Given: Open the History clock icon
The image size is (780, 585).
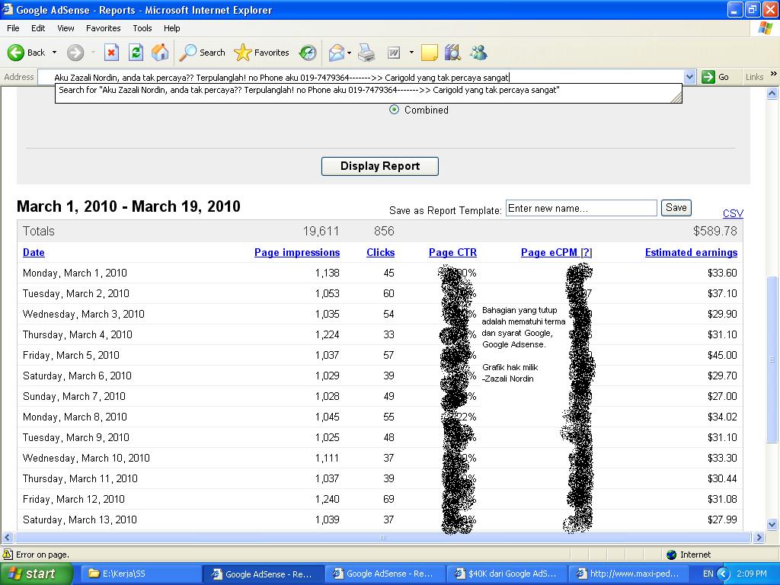Looking at the screenshot, I should [308, 53].
